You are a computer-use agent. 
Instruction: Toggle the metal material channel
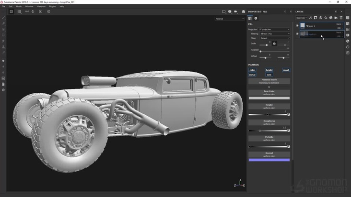click(x=252, y=75)
